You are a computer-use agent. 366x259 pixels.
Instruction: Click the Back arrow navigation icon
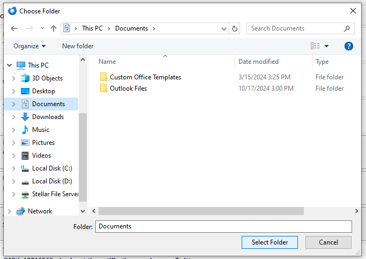click(14, 28)
